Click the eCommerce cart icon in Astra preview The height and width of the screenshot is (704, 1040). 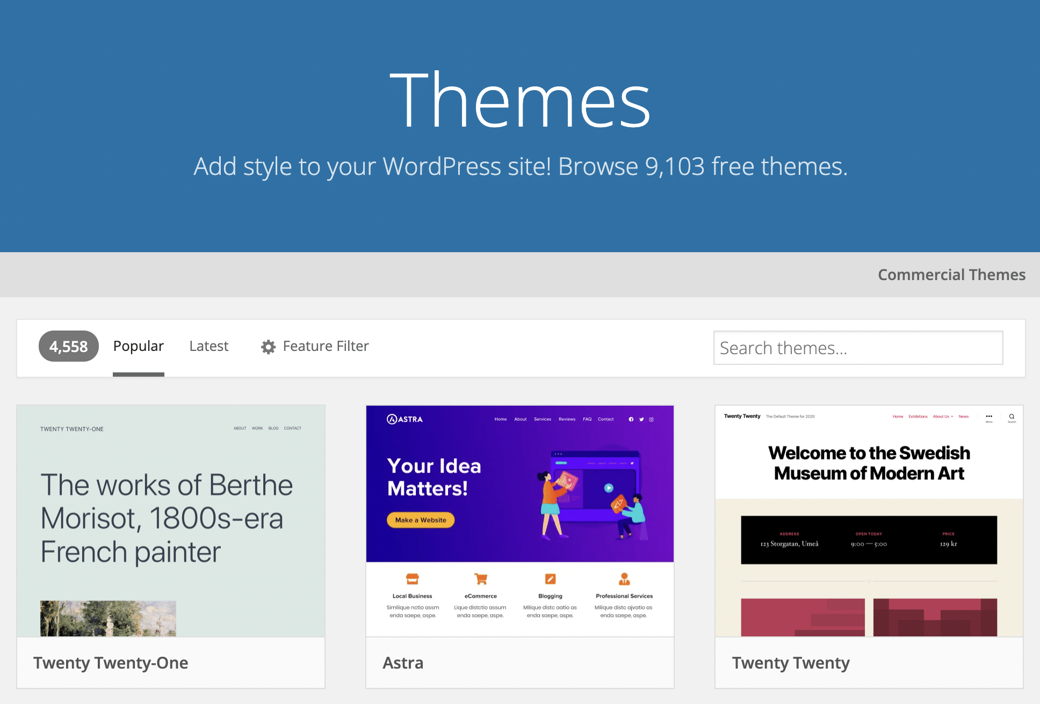pyautogui.click(x=481, y=579)
